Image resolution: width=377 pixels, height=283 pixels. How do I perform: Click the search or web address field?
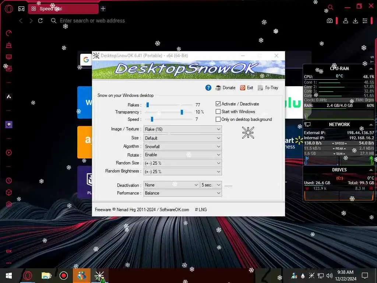[92, 21]
